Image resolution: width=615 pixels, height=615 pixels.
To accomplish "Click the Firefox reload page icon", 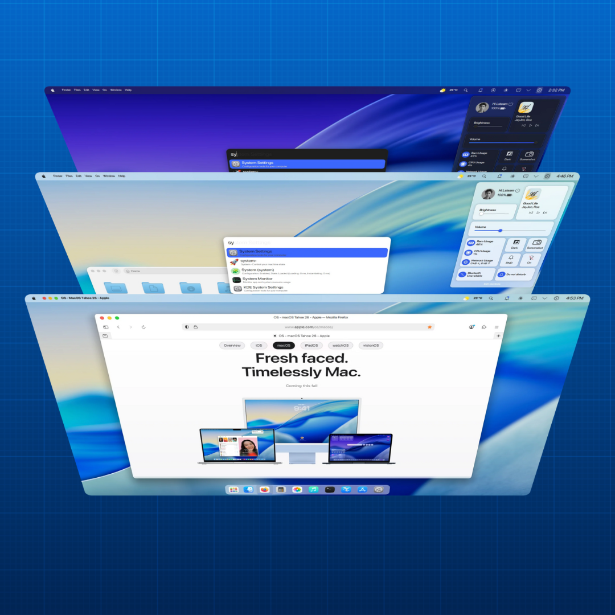I will point(143,327).
